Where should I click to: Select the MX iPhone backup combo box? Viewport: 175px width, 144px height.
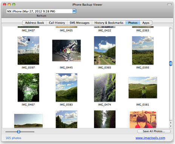click(x=41, y=11)
